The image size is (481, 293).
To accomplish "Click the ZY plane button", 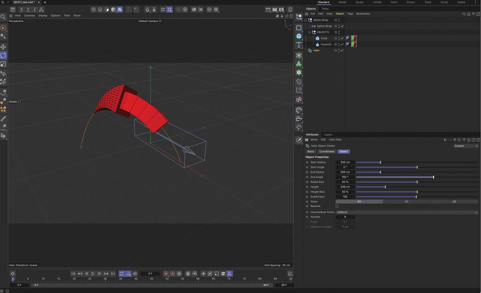I will point(407,201).
